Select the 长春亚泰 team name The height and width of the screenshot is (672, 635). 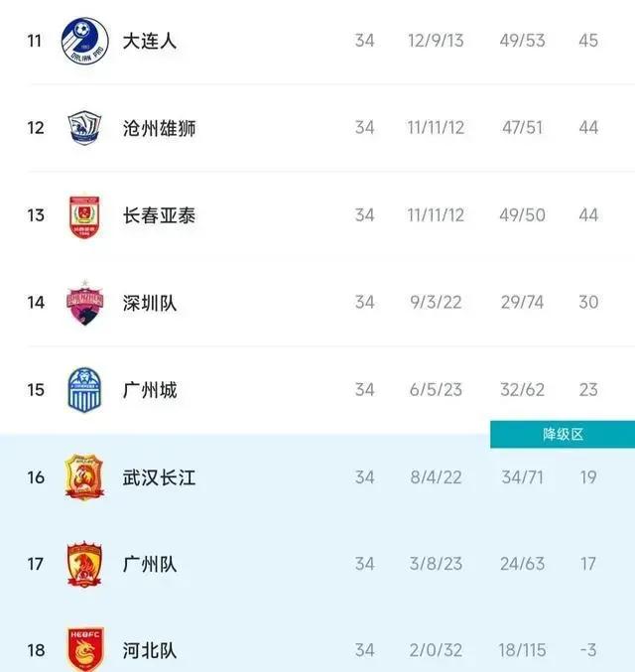pyautogui.click(x=159, y=215)
